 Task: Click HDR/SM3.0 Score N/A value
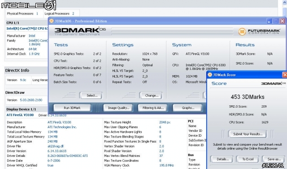pyautogui.click(x=264, y=114)
